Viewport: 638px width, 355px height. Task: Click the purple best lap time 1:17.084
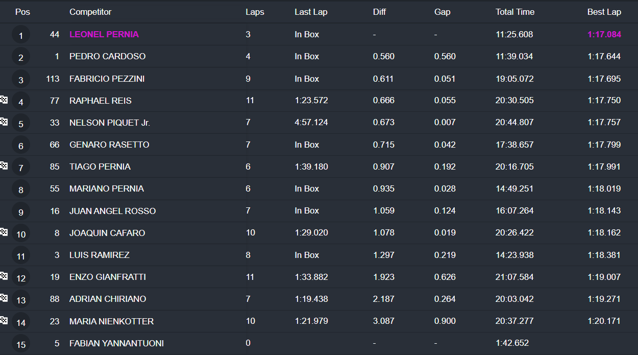[x=604, y=34]
